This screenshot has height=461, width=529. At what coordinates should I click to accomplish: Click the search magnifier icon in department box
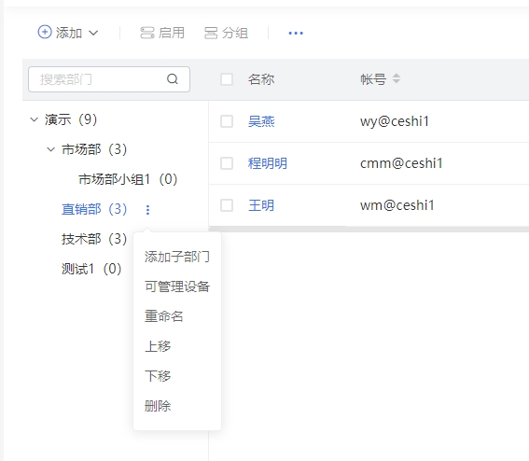[173, 79]
